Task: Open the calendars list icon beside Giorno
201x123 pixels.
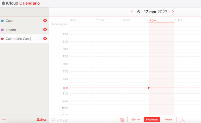Action: (122, 120)
